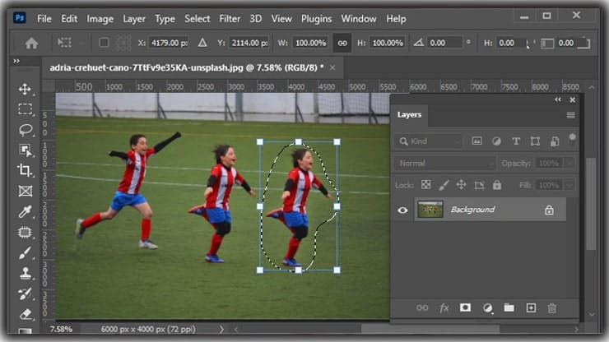Open the Layer menu

tap(134, 19)
